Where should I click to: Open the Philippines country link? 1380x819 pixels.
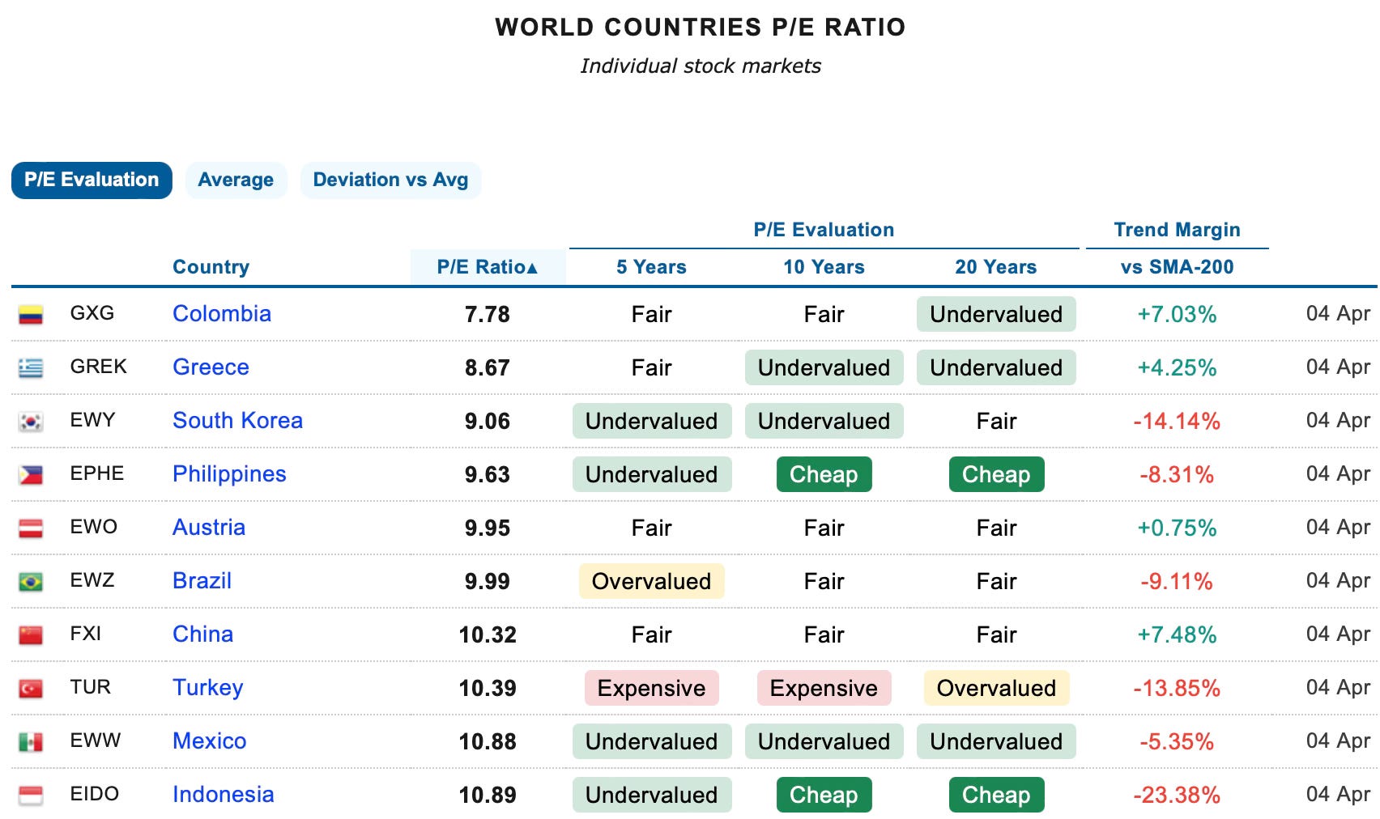[229, 474]
